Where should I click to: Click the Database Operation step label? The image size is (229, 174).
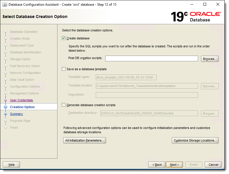pos(24,32)
